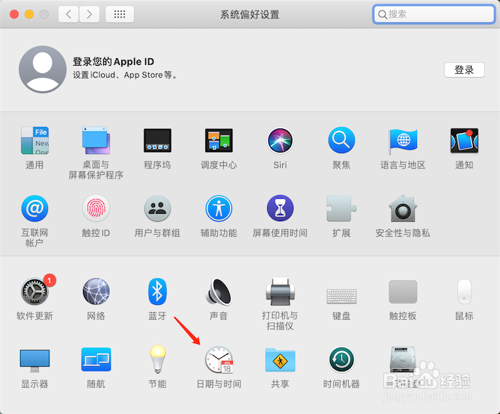Open 聚焦 (Spotlight) preferences
The width and height of the screenshot is (500, 414).
(341, 140)
